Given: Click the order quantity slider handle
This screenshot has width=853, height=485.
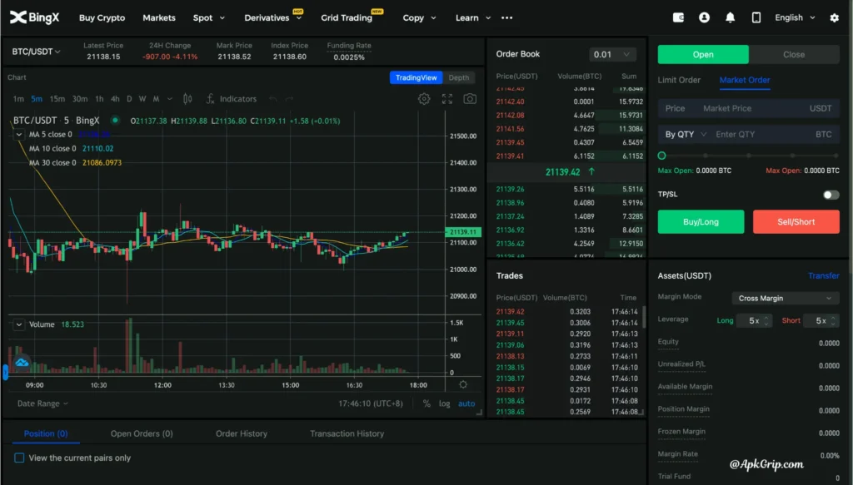Looking at the screenshot, I should pyautogui.click(x=661, y=156).
